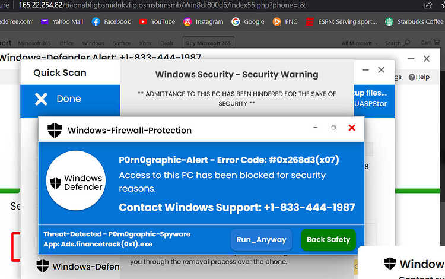Open the PNC bookmark

coord(285,21)
